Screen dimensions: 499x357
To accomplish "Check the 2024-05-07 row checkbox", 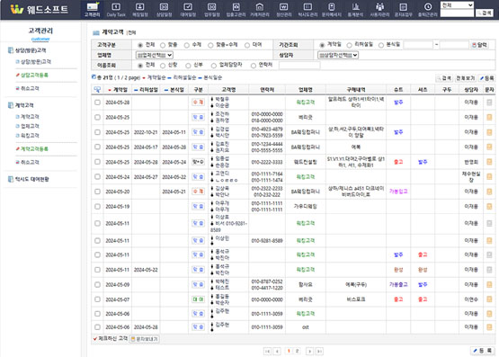I will coord(97,299).
